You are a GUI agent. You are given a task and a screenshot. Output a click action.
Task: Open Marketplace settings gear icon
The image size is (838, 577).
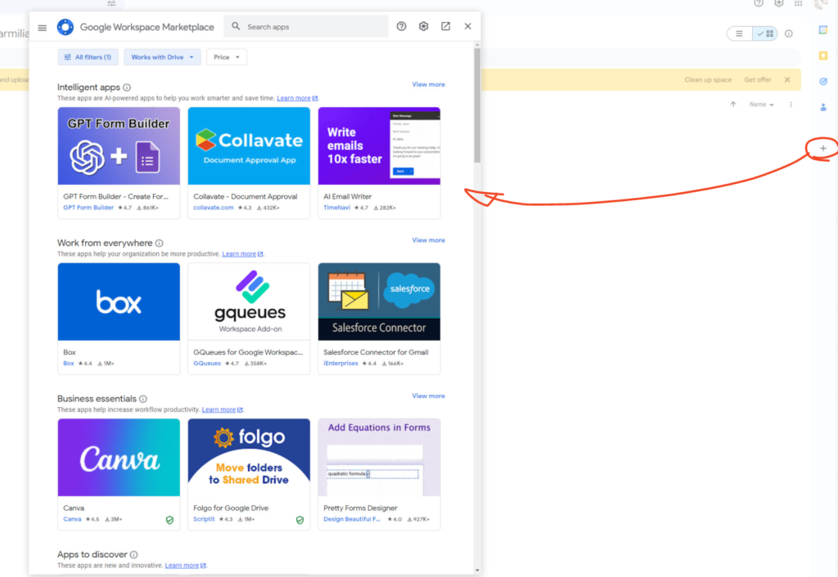coord(423,26)
